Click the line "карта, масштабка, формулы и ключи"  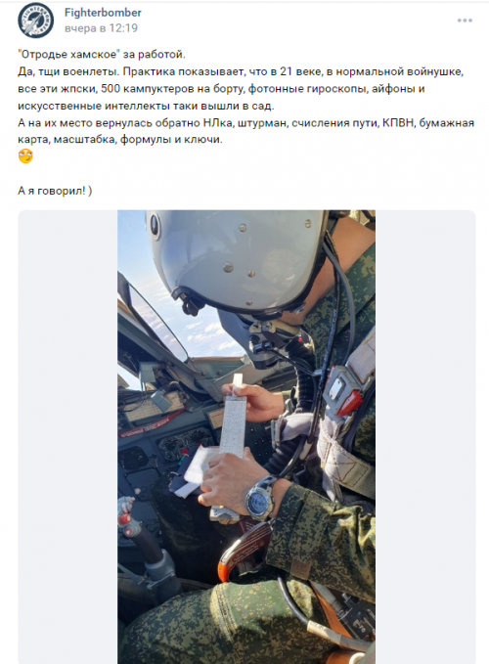pos(120,140)
